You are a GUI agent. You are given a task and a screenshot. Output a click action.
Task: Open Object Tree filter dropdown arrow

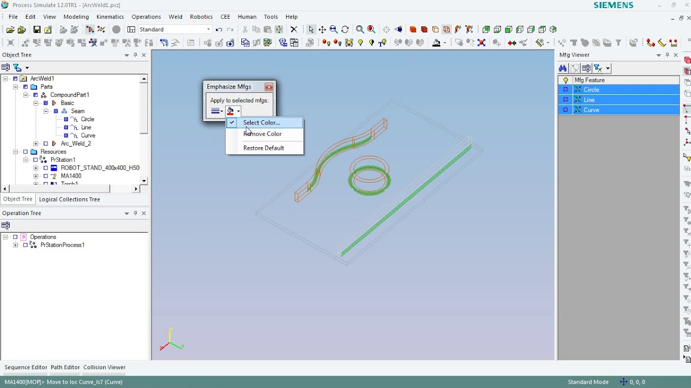(27, 68)
